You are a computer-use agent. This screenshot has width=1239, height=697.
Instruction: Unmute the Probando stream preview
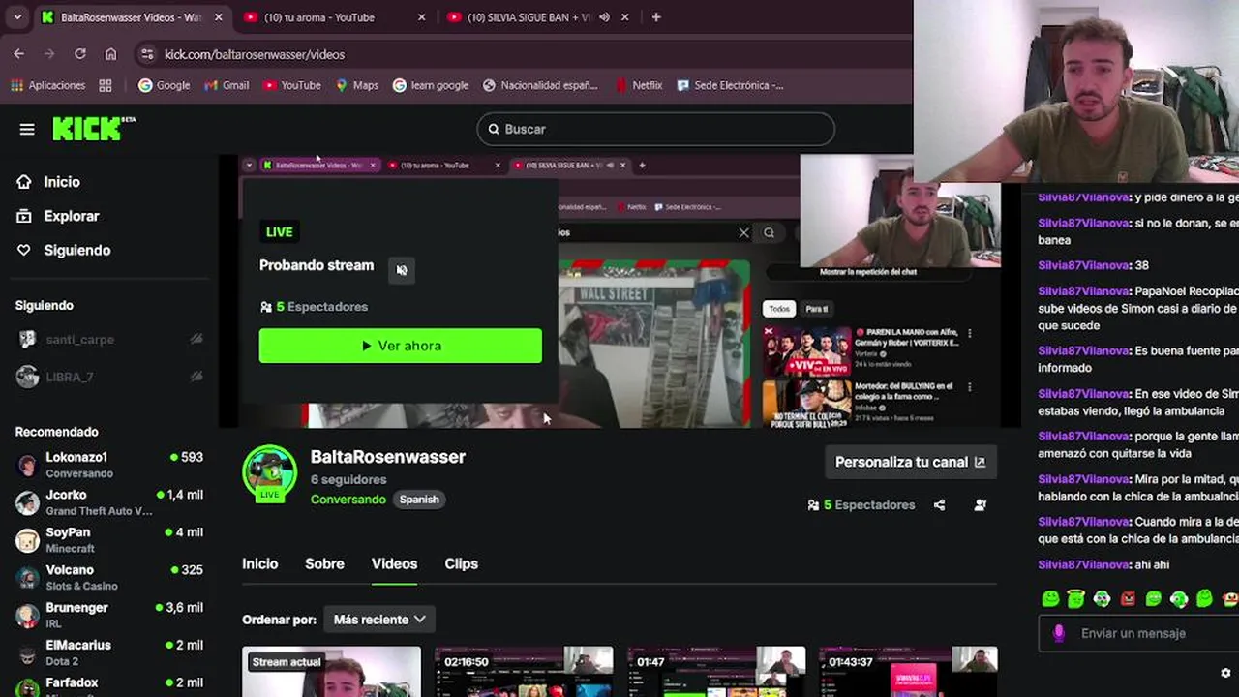point(402,270)
